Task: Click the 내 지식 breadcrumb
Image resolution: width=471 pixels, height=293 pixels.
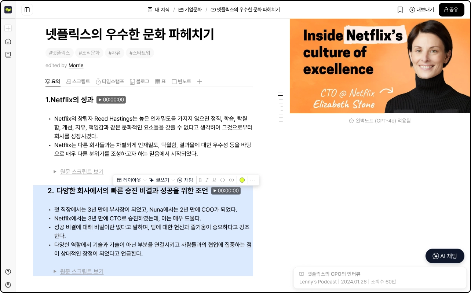Action: point(158,10)
